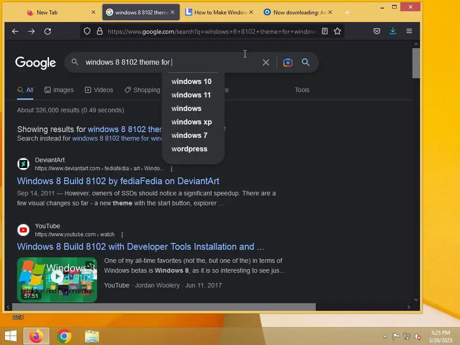The width and height of the screenshot is (460, 345).
Task: Open Firefox from the taskbar
Action: click(36, 336)
